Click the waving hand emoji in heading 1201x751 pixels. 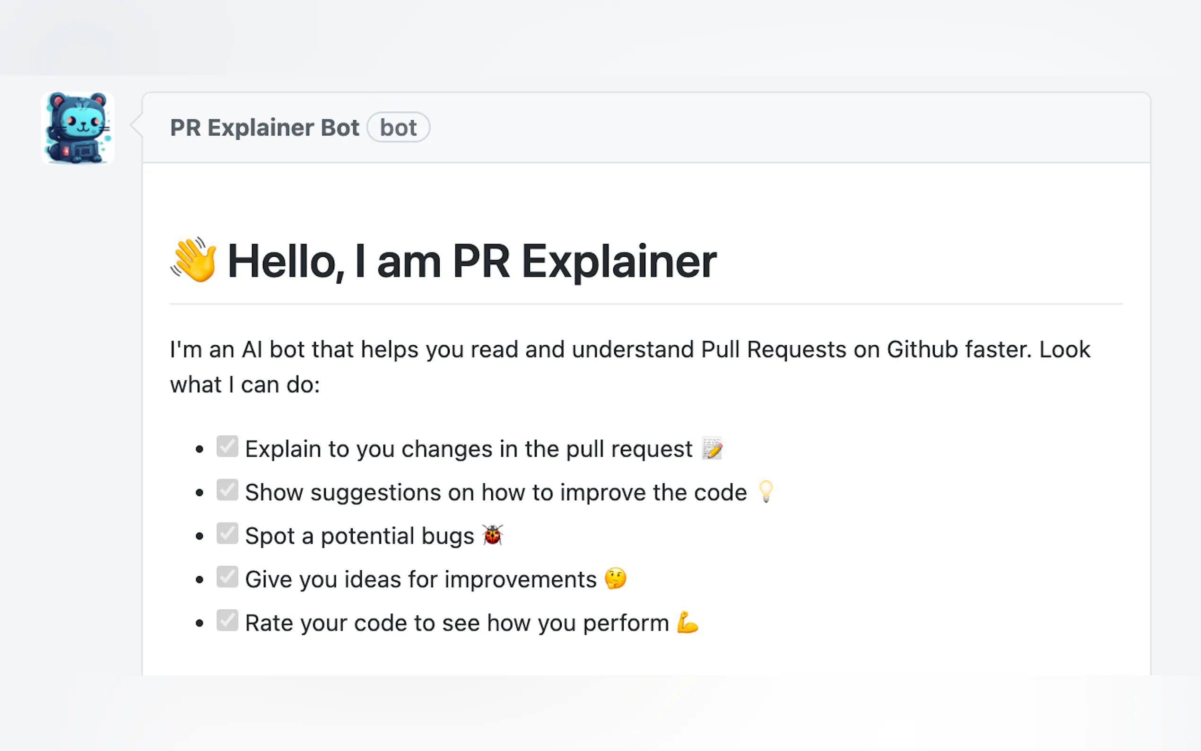click(x=194, y=260)
